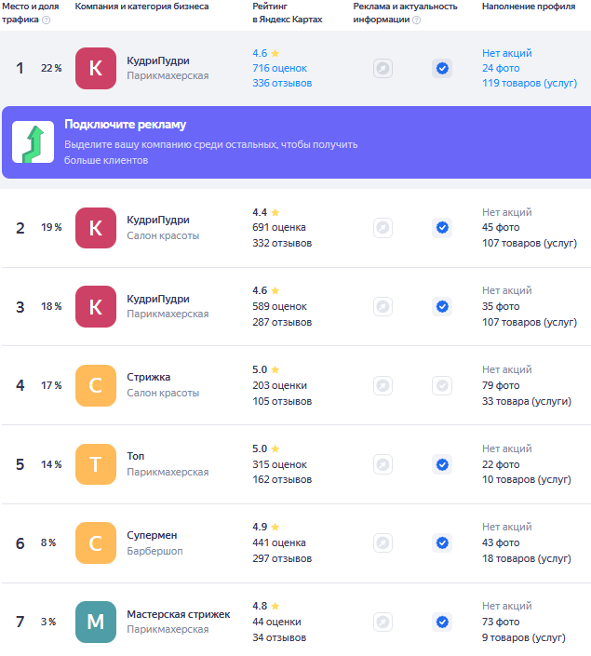Click the grey unverified checkmark in Стрижка row
The height and width of the screenshot is (656, 591).
point(442,385)
